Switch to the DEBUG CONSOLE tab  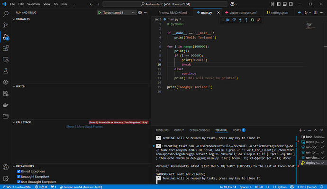click(x=200, y=130)
